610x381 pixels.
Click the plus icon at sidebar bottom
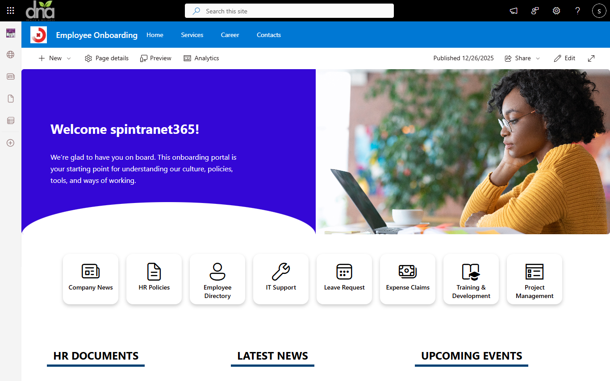click(x=10, y=143)
